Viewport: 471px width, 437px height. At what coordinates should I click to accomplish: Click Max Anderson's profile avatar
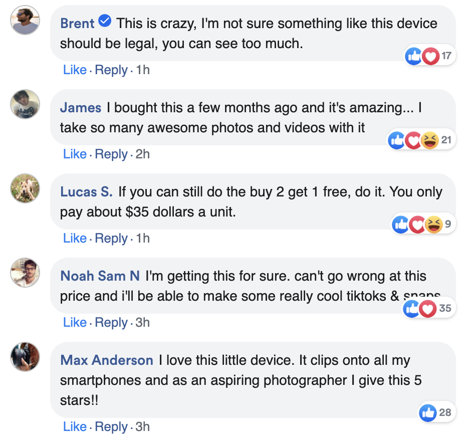(x=25, y=357)
